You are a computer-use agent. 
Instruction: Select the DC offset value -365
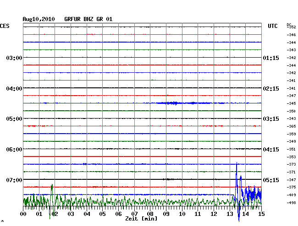tap(291, 126)
